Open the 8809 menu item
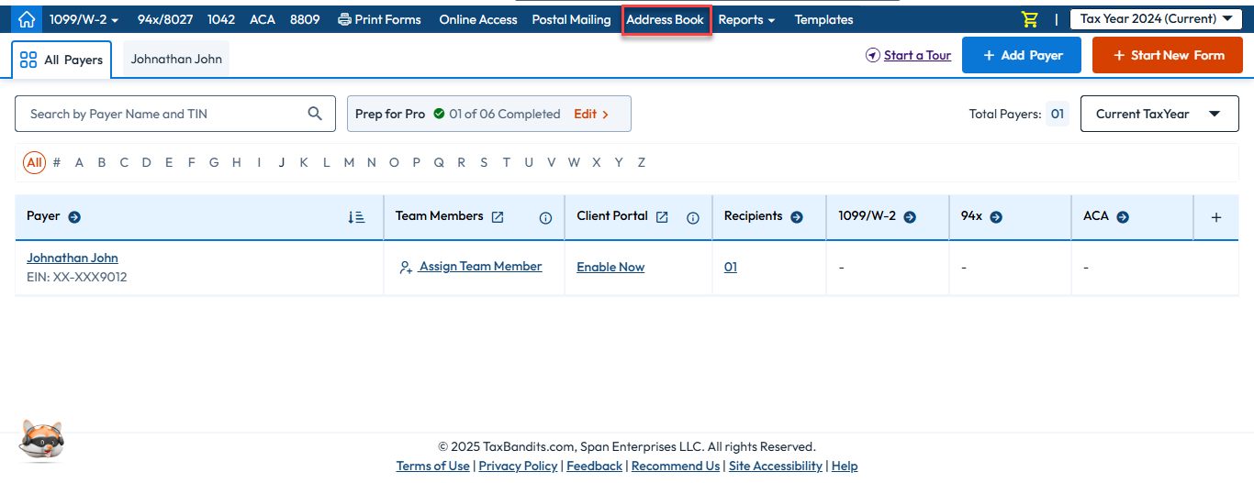The width and height of the screenshot is (1254, 483). (x=305, y=19)
